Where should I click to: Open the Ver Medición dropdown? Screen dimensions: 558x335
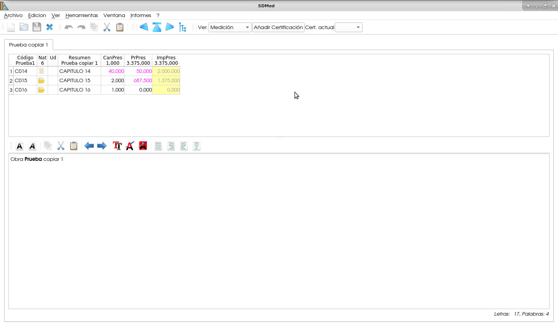pos(230,27)
